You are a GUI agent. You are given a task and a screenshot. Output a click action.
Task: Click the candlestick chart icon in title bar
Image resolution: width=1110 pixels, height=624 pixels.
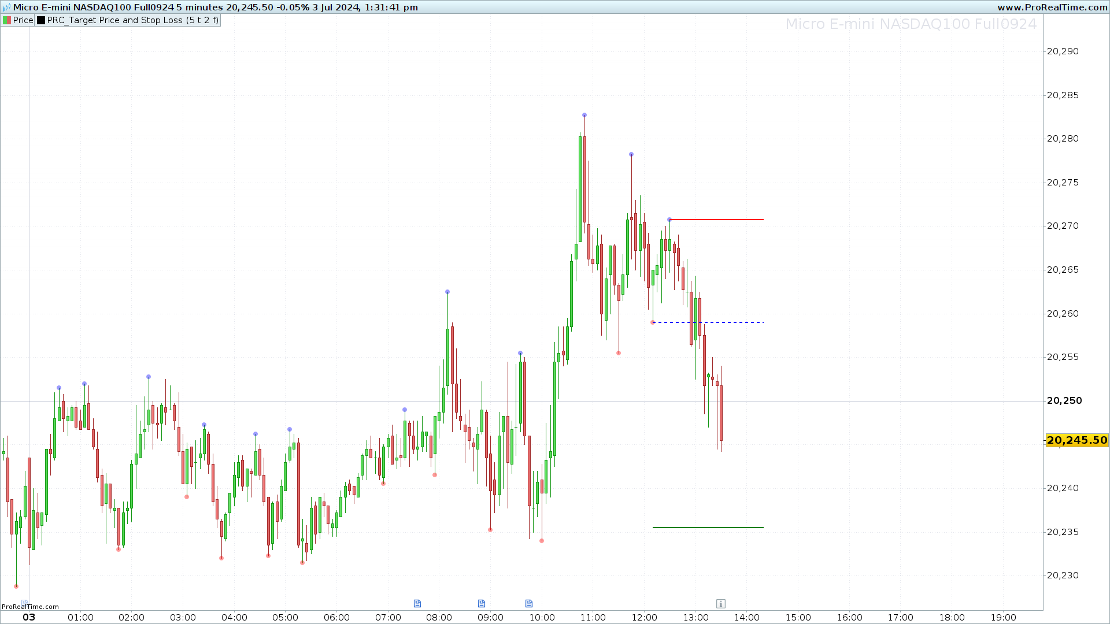coord(7,8)
